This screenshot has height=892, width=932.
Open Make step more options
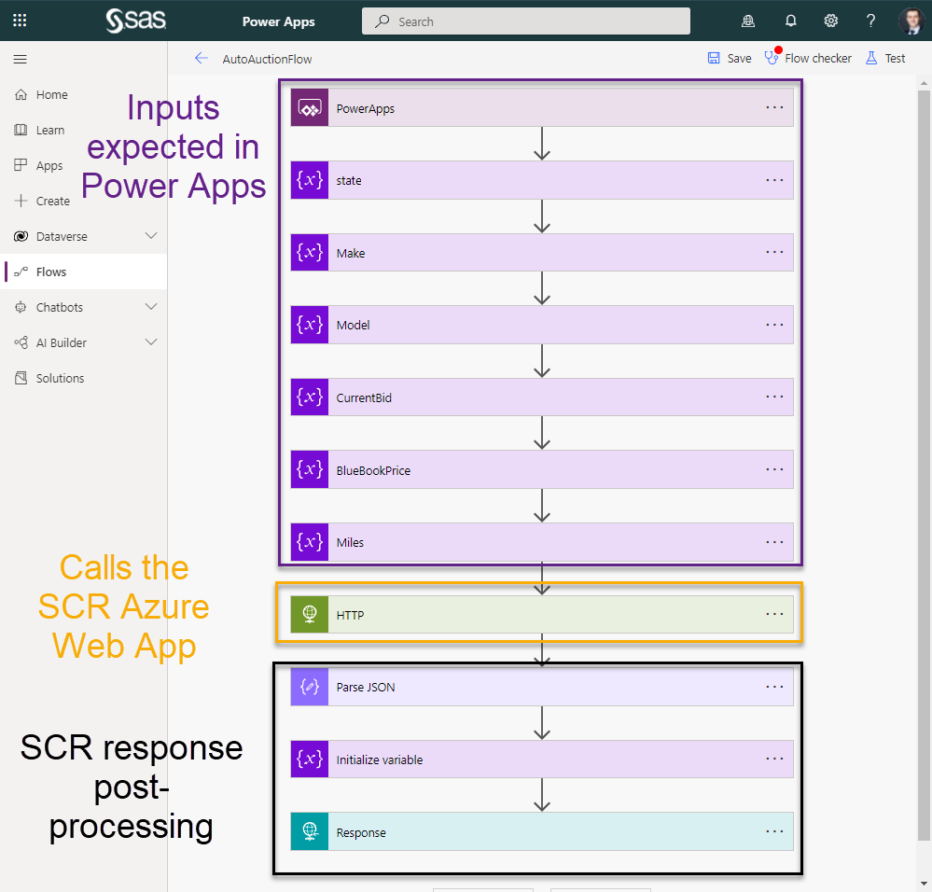point(774,252)
